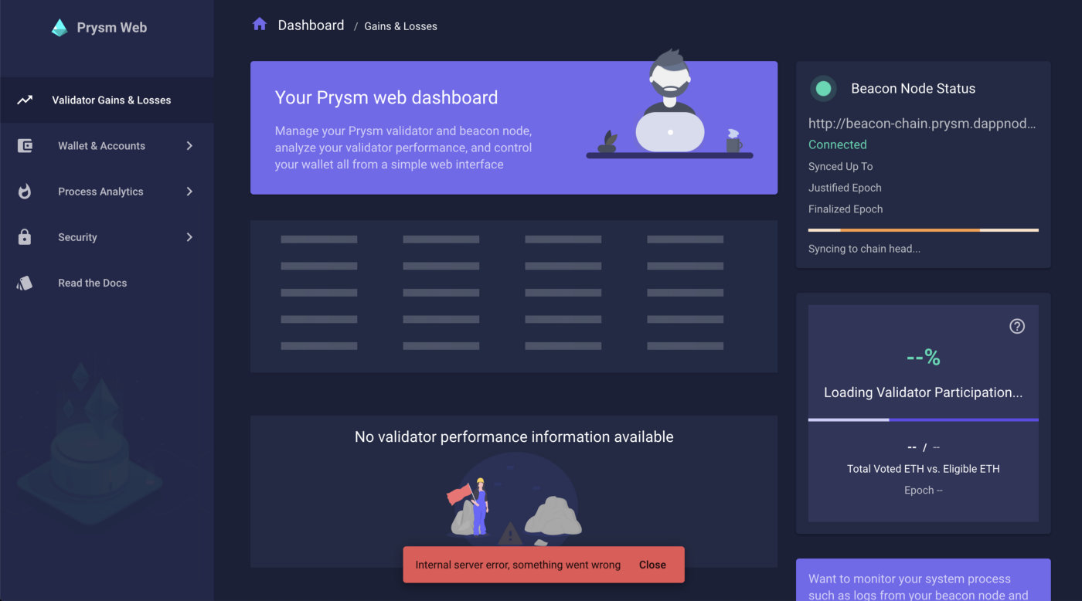Click the Internal server error message text

click(x=518, y=565)
